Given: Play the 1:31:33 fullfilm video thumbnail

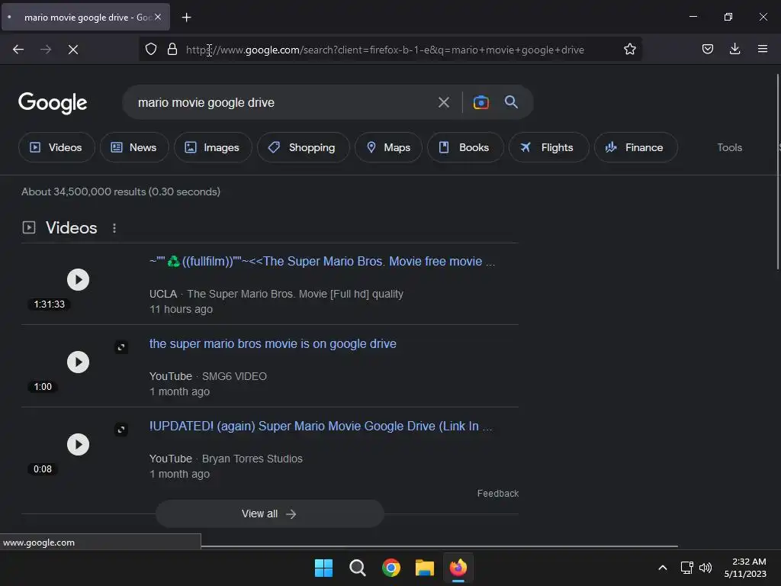Looking at the screenshot, I should [x=79, y=279].
